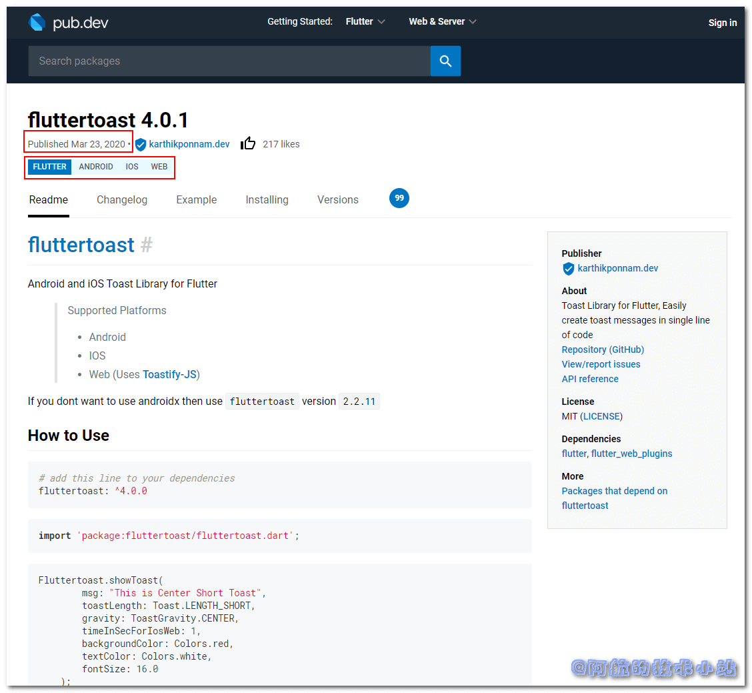Open the API reference link

click(590, 379)
